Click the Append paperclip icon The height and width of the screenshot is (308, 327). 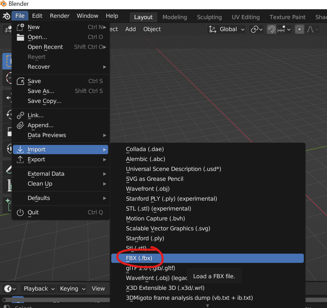tap(20, 125)
